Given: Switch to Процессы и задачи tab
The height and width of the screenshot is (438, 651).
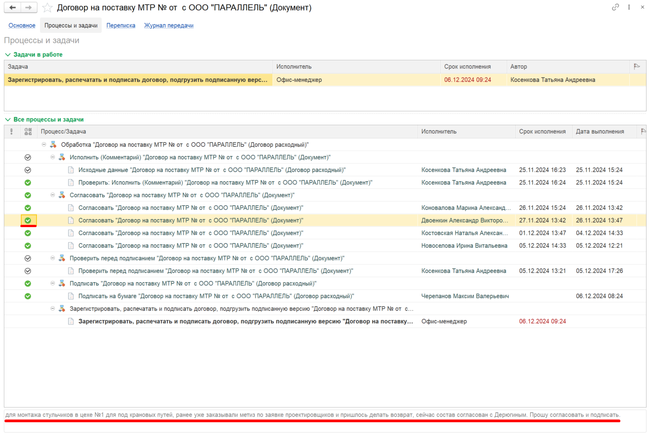Looking at the screenshot, I should coord(71,25).
